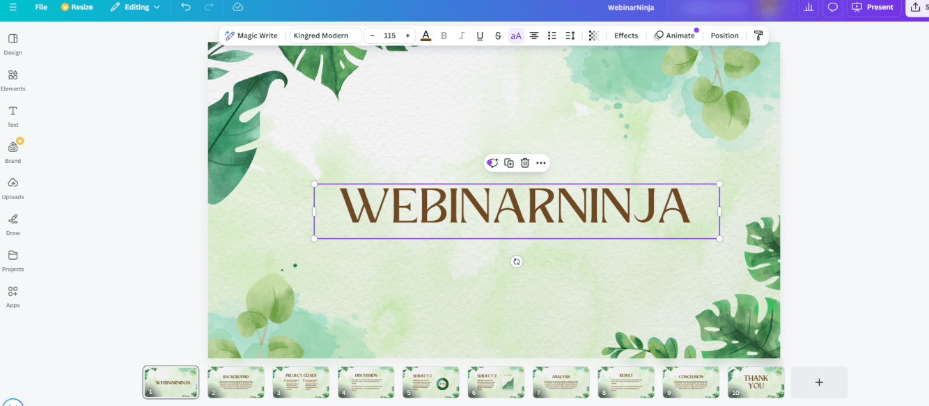This screenshot has height=406, width=929.
Task: Click the font size field showing 115
Action: 390,36
